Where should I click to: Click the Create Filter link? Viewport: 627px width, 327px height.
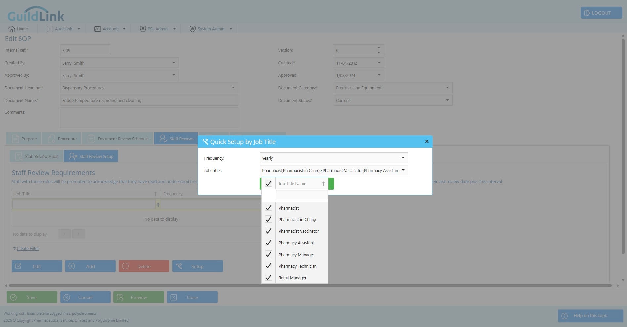coord(28,249)
